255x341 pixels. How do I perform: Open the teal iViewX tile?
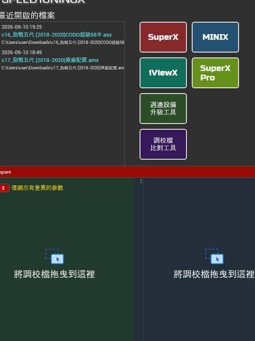click(x=163, y=73)
